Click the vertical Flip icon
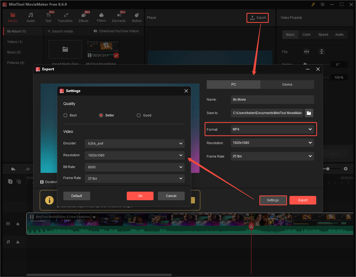Screen dimensions: 356x277 322,52
